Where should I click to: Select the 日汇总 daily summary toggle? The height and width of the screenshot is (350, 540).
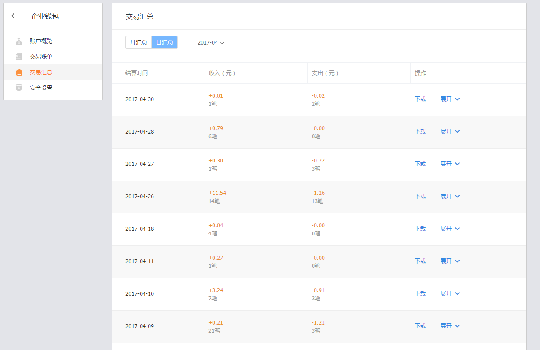pyautogui.click(x=164, y=42)
